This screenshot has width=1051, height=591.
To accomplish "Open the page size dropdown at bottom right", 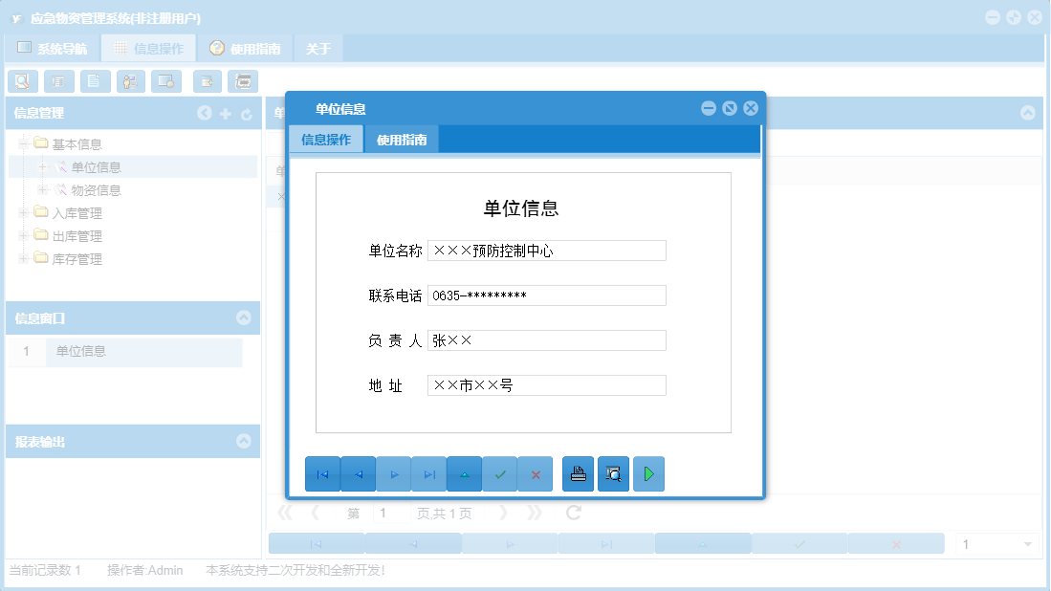I will point(1029,542).
